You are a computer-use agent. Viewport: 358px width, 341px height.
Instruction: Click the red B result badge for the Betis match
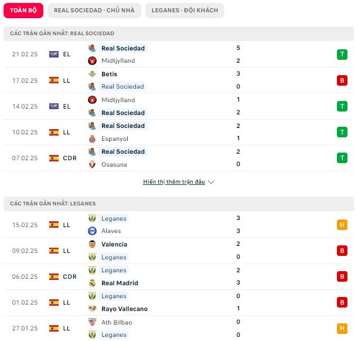coord(342,80)
